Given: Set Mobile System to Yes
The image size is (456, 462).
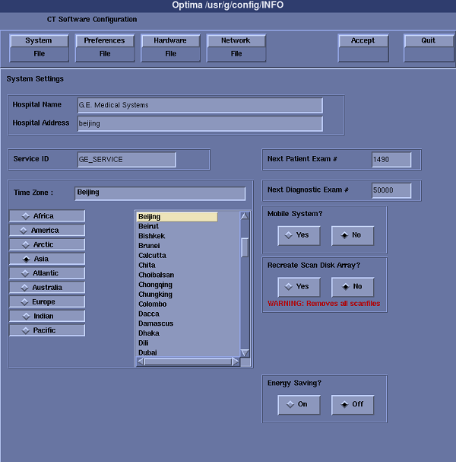Looking at the screenshot, I should [298, 236].
